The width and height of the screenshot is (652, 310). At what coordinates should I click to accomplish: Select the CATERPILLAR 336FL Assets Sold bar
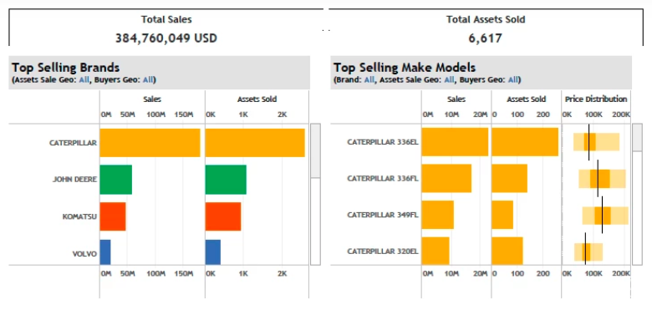[509, 178]
